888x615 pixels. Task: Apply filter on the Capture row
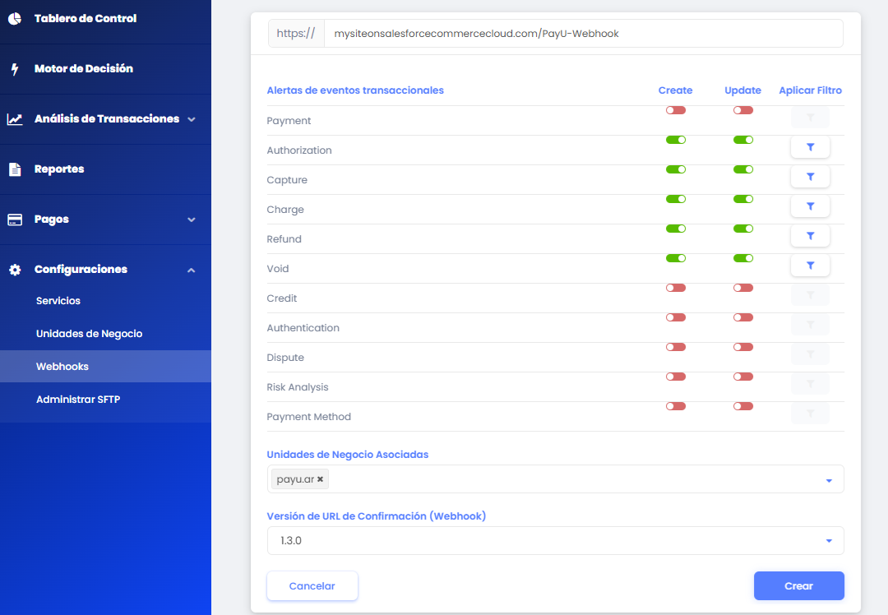810,177
